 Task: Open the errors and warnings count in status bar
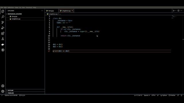tap(22, 95)
